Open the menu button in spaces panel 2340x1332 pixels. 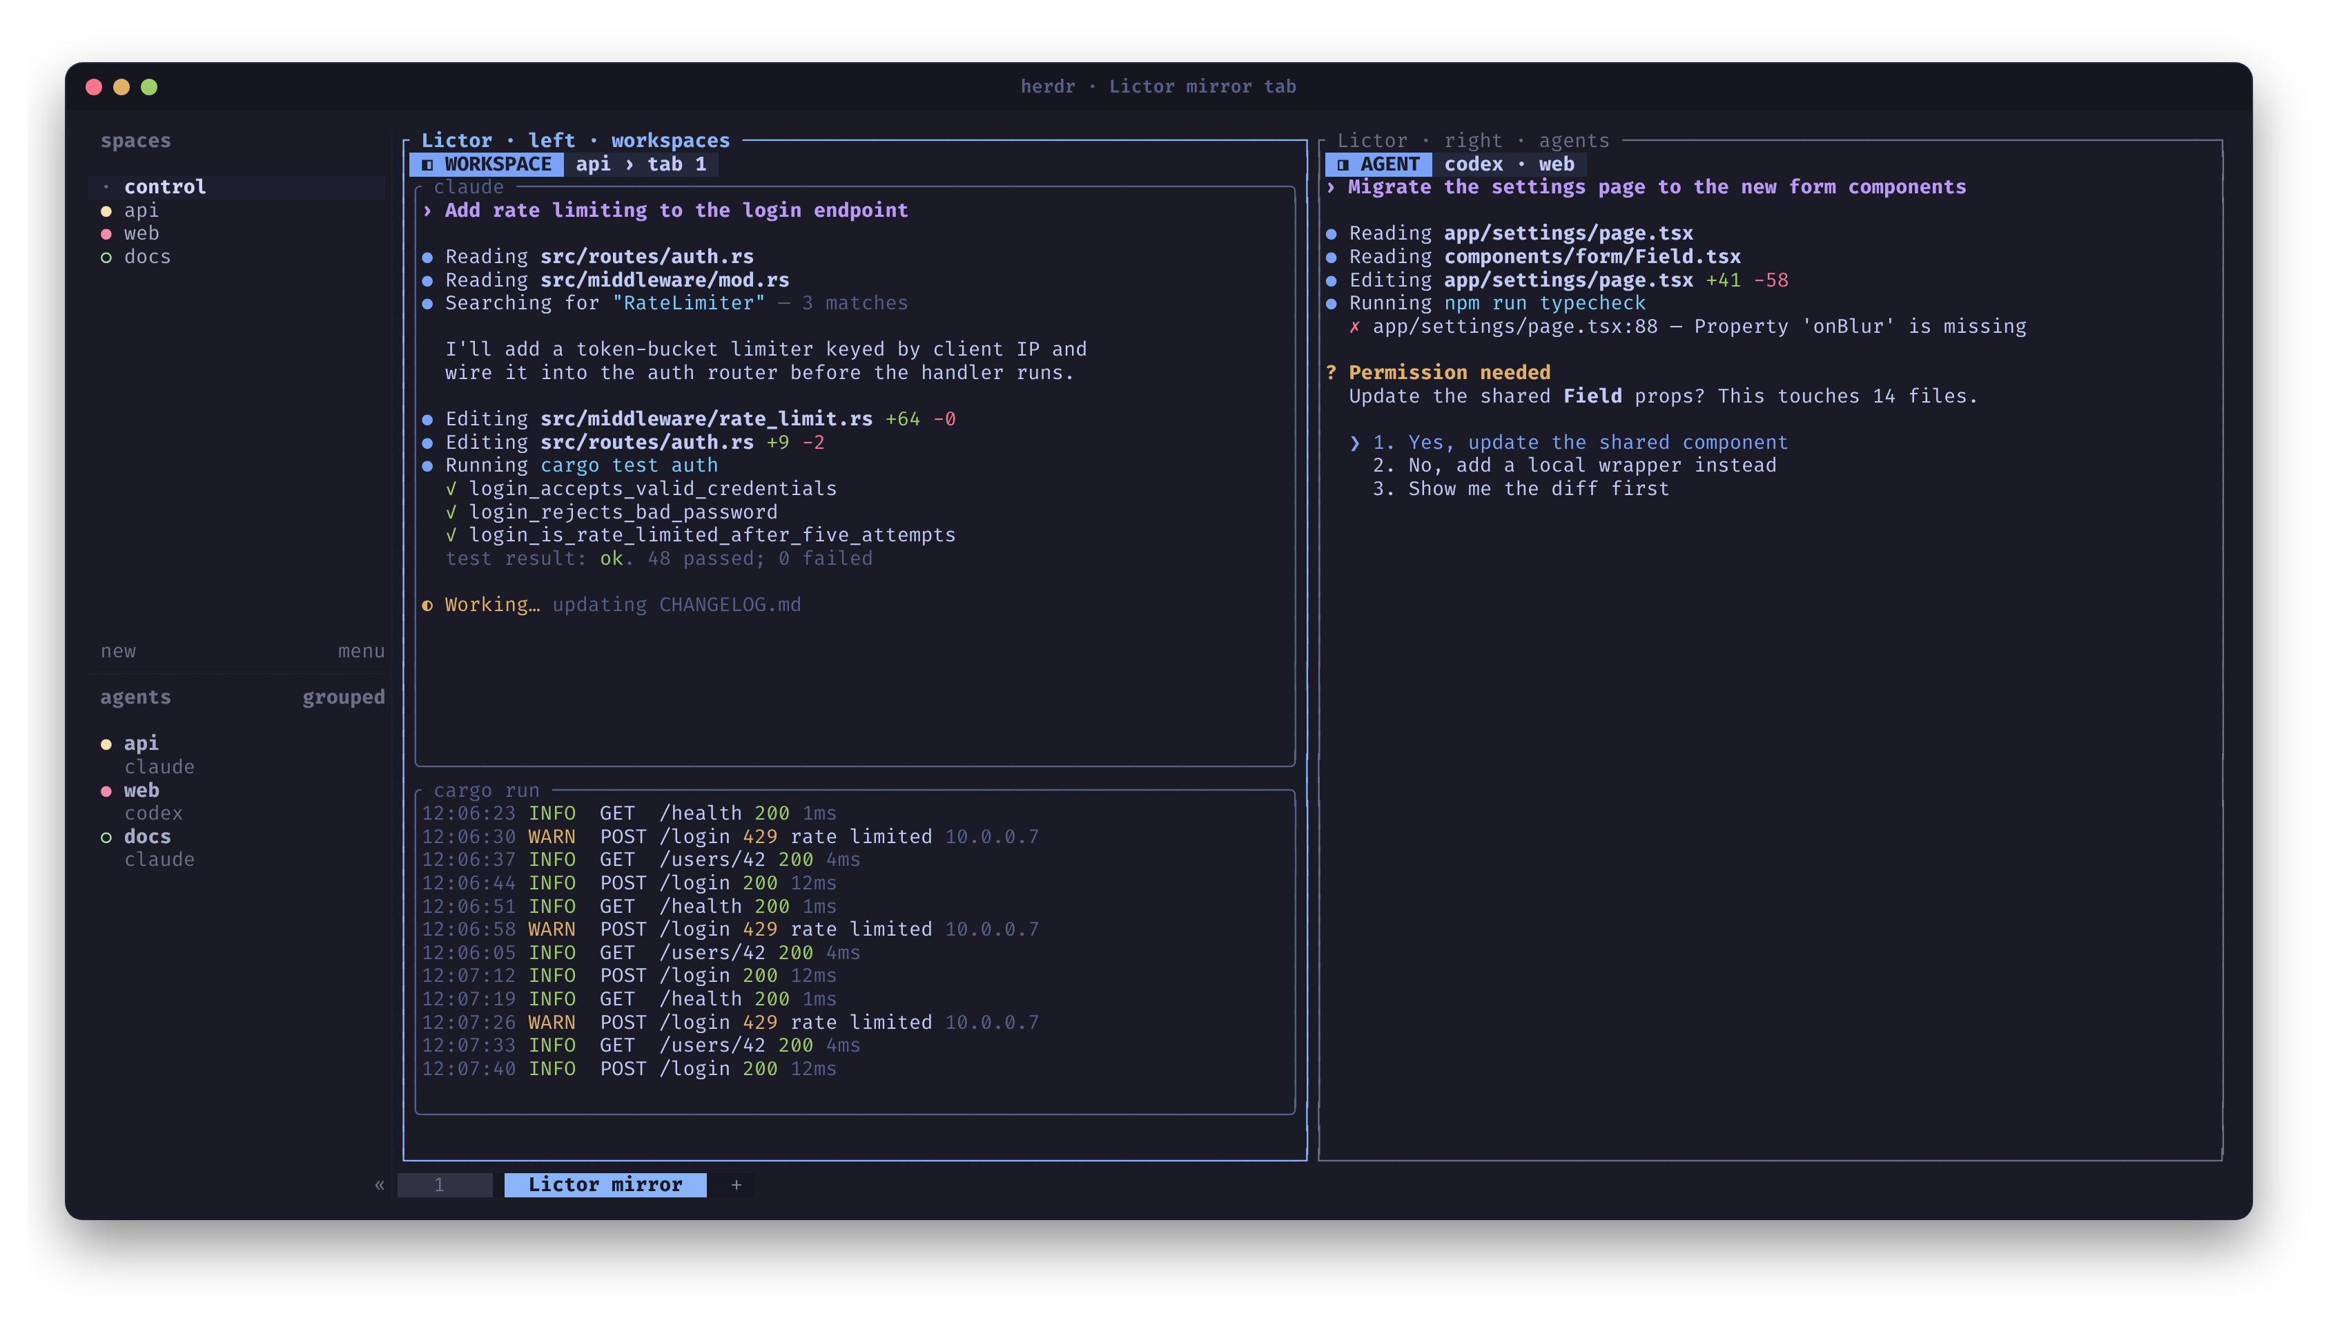coord(361,651)
